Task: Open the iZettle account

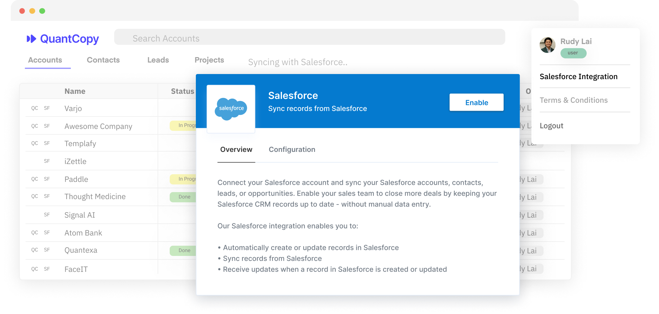Action: point(75,161)
